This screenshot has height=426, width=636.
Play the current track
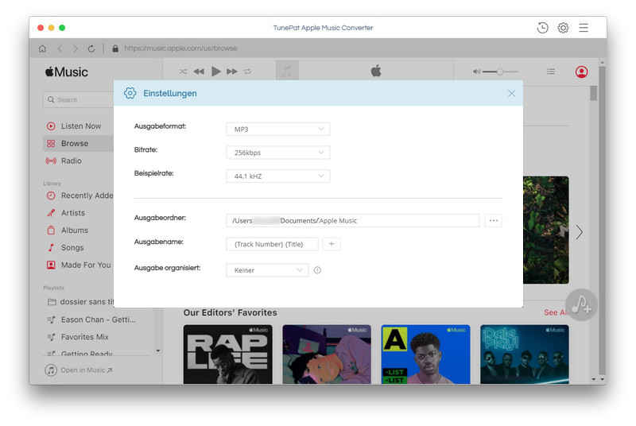pos(215,72)
